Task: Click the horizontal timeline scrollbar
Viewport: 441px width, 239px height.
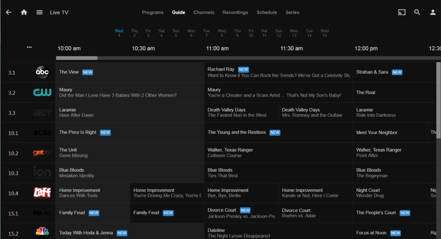Action: 77,58
